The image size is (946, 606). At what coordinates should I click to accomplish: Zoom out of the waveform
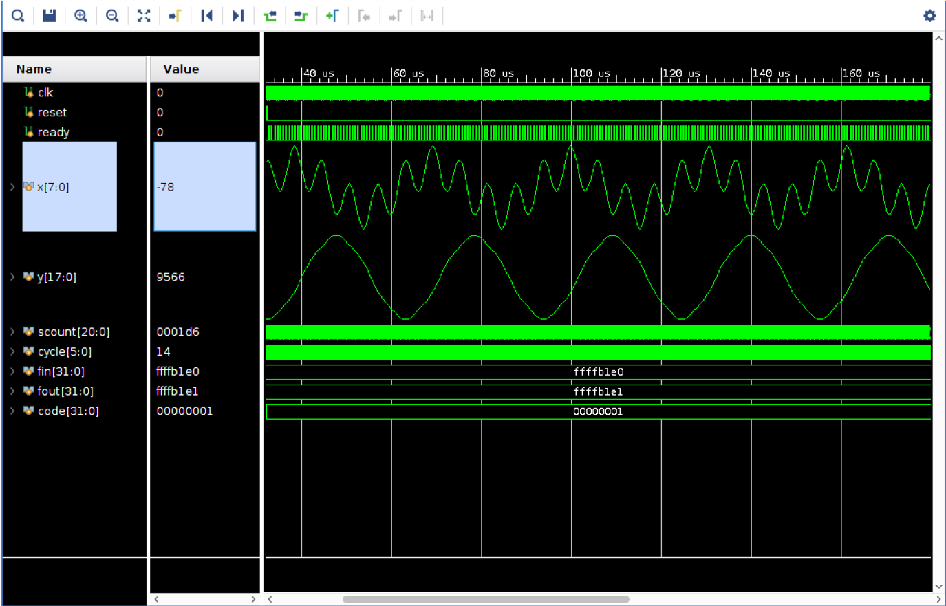pos(112,16)
